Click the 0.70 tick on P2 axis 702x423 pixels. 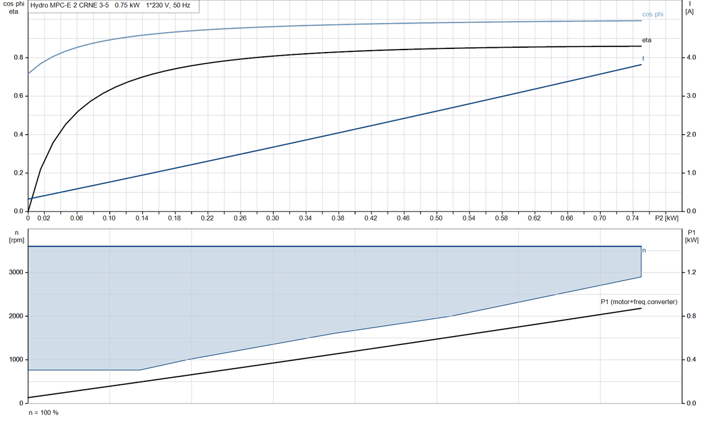click(599, 218)
